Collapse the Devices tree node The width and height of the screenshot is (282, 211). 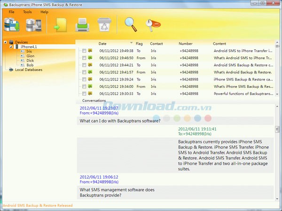point(5,42)
